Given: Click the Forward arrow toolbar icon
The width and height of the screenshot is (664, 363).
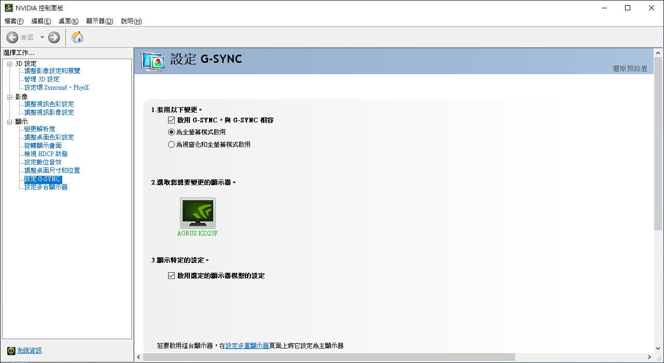Looking at the screenshot, I should [x=54, y=37].
